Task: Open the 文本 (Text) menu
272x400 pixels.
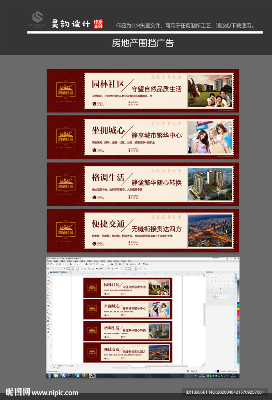Action: click(96, 261)
